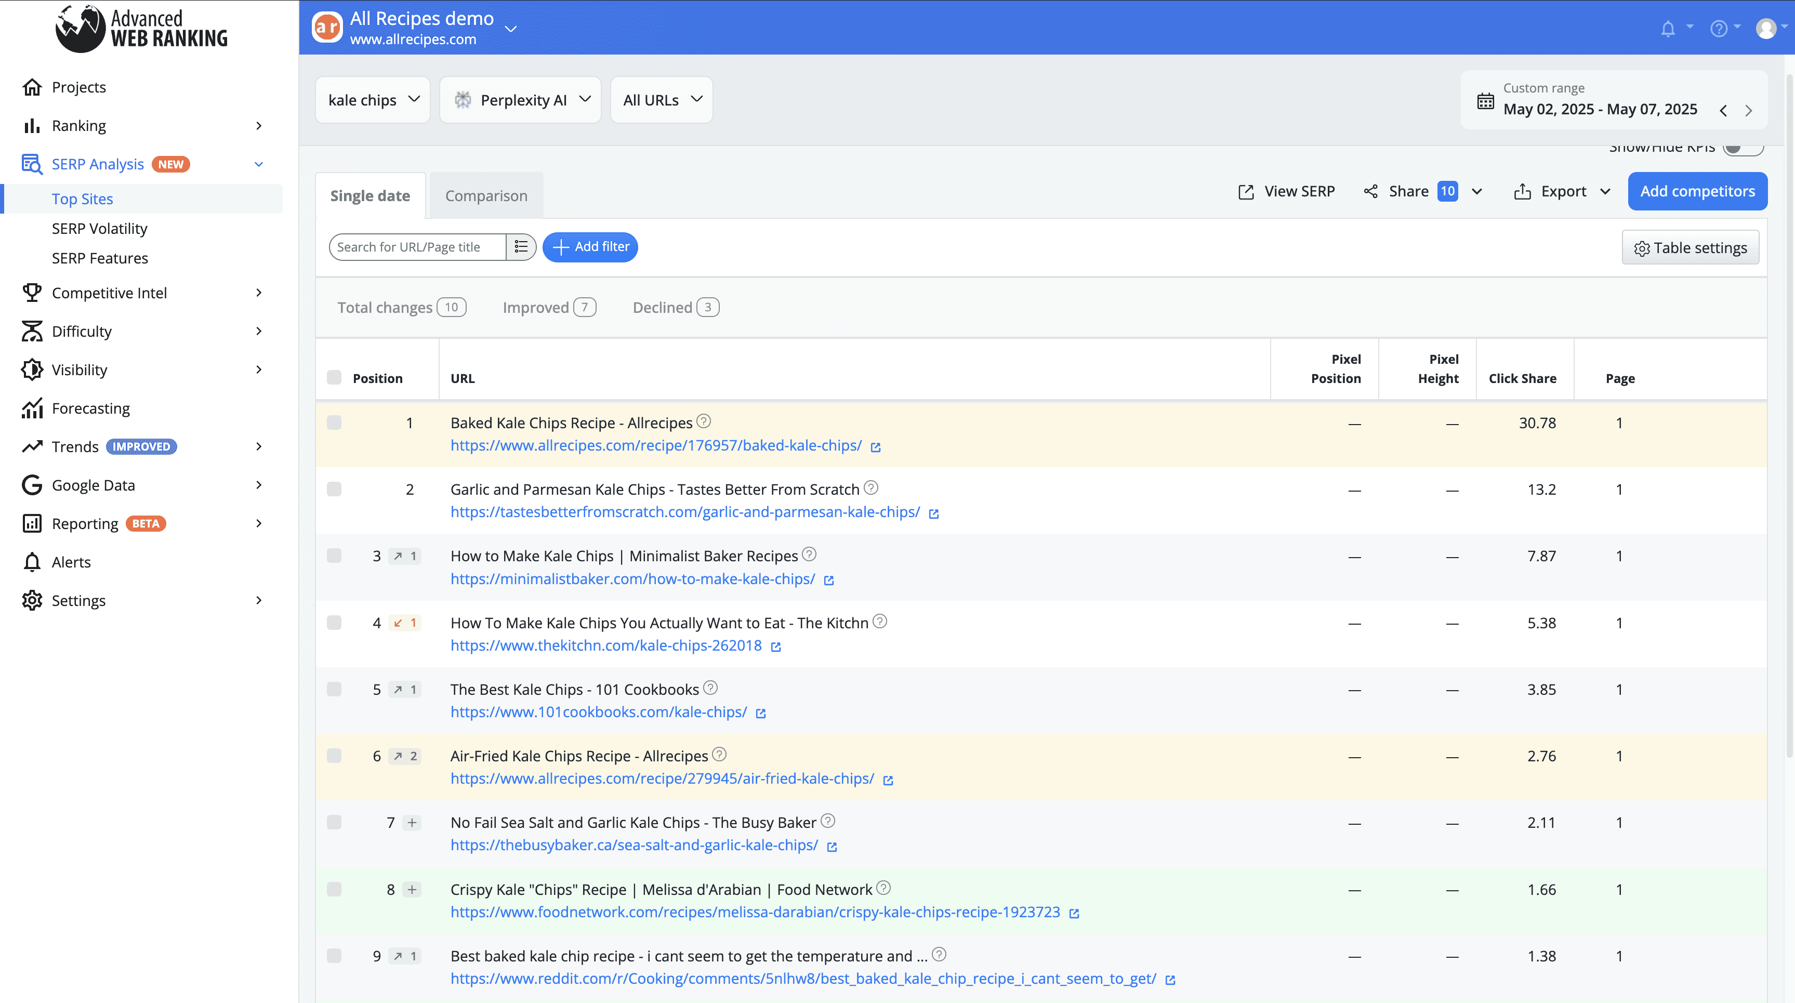Select checkbox for position 1 row
The height and width of the screenshot is (1003, 1795).
point(335,423)
